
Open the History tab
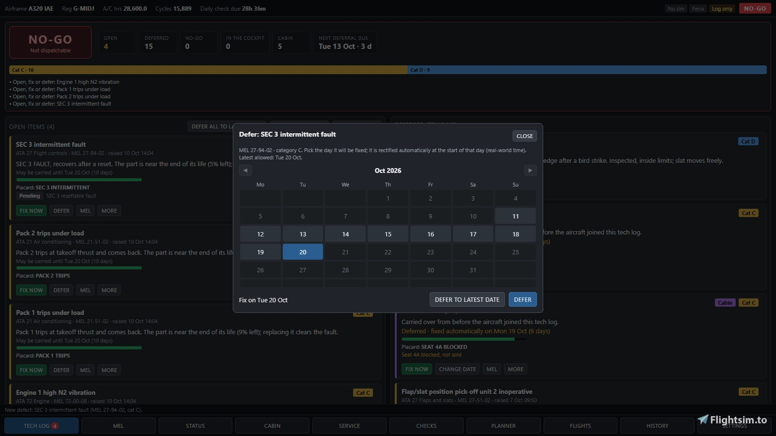point(657,426)
